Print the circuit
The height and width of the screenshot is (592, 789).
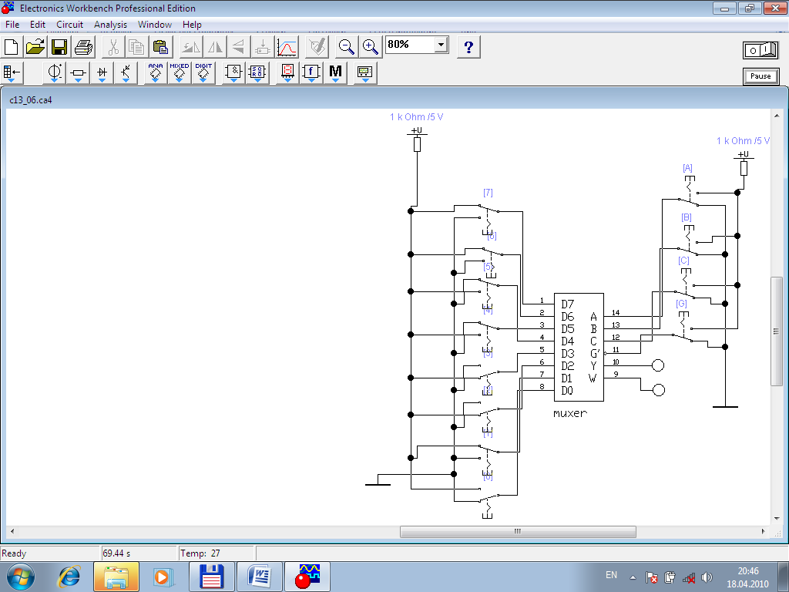tap(83, 47)
